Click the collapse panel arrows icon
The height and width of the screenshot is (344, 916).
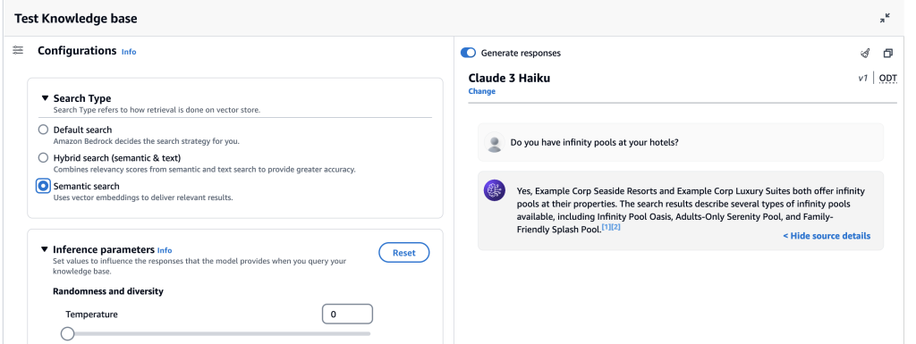pyautogui.click(x=885, y=18)
